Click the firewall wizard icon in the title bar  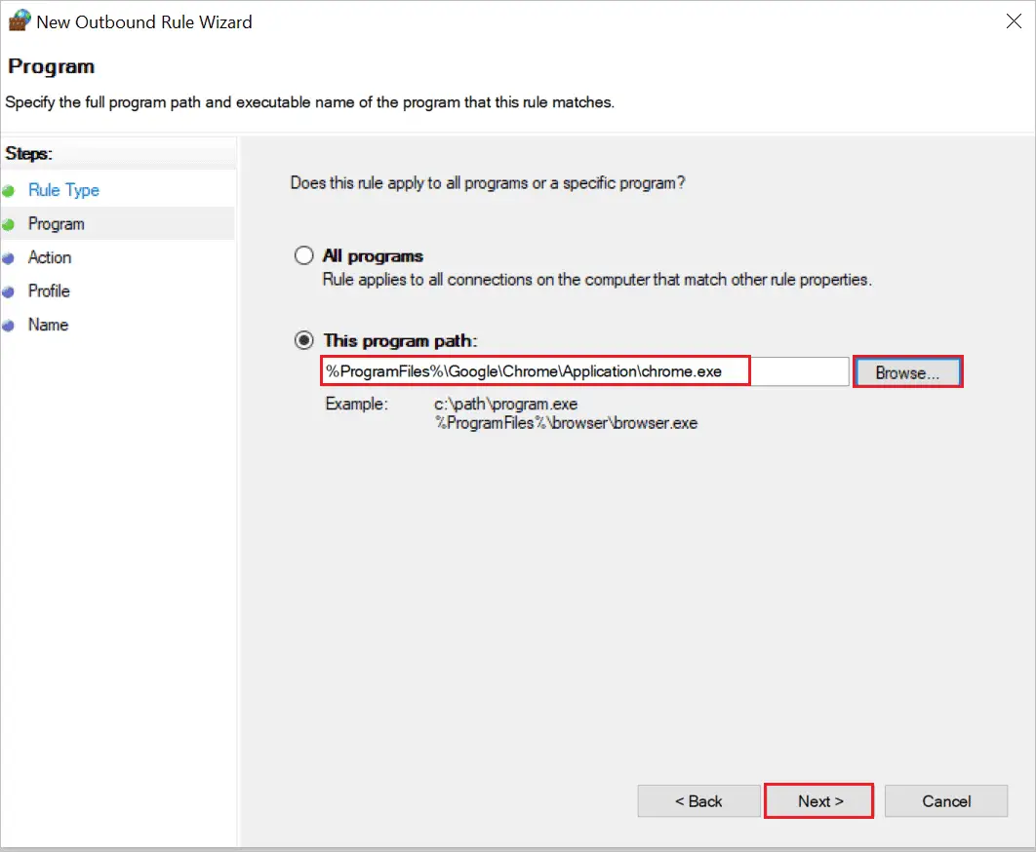pos(19,19)
